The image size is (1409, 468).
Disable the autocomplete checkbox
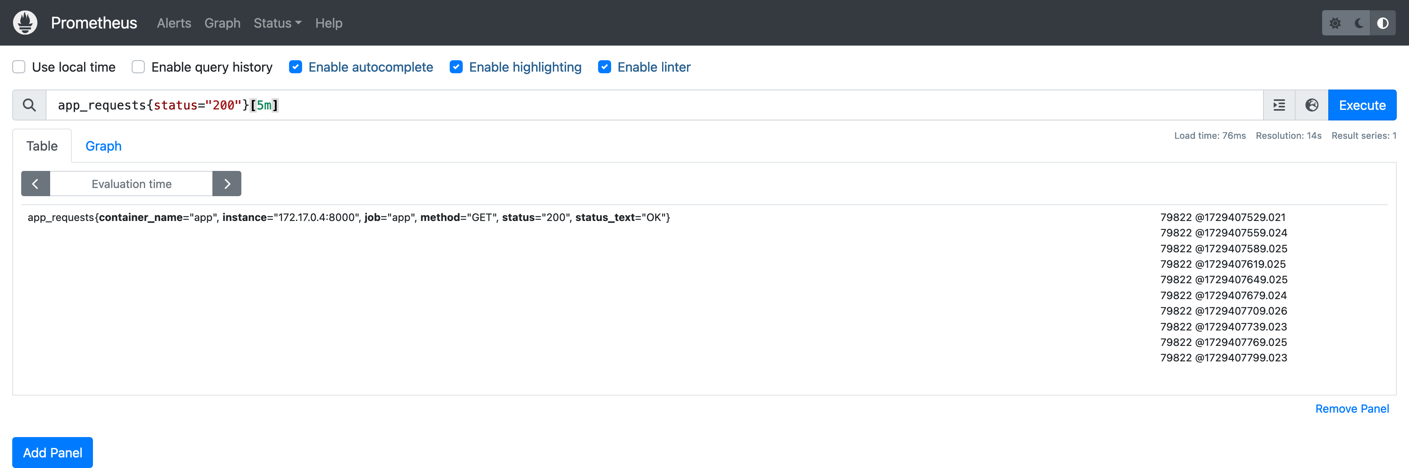tap(295, 67)
